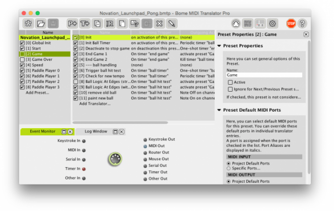Add a new translator with T+ icon

(x=85, y=23)
